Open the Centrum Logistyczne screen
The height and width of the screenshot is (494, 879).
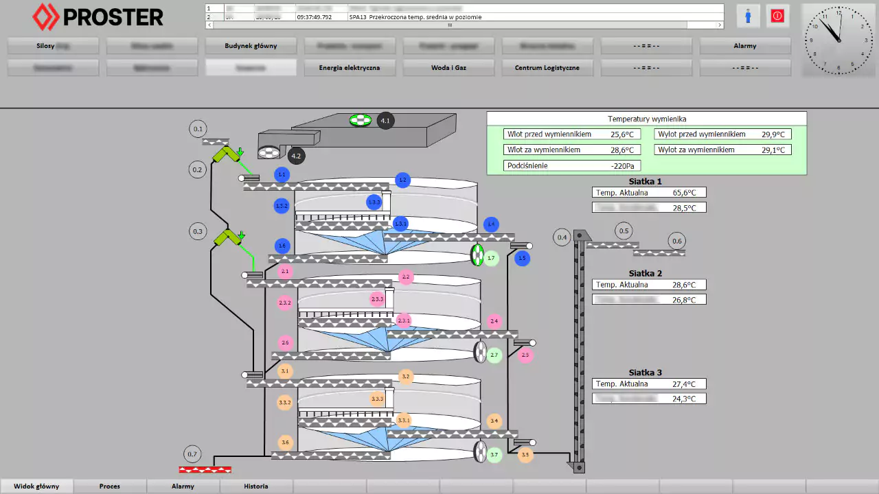(x=547, y=68)
